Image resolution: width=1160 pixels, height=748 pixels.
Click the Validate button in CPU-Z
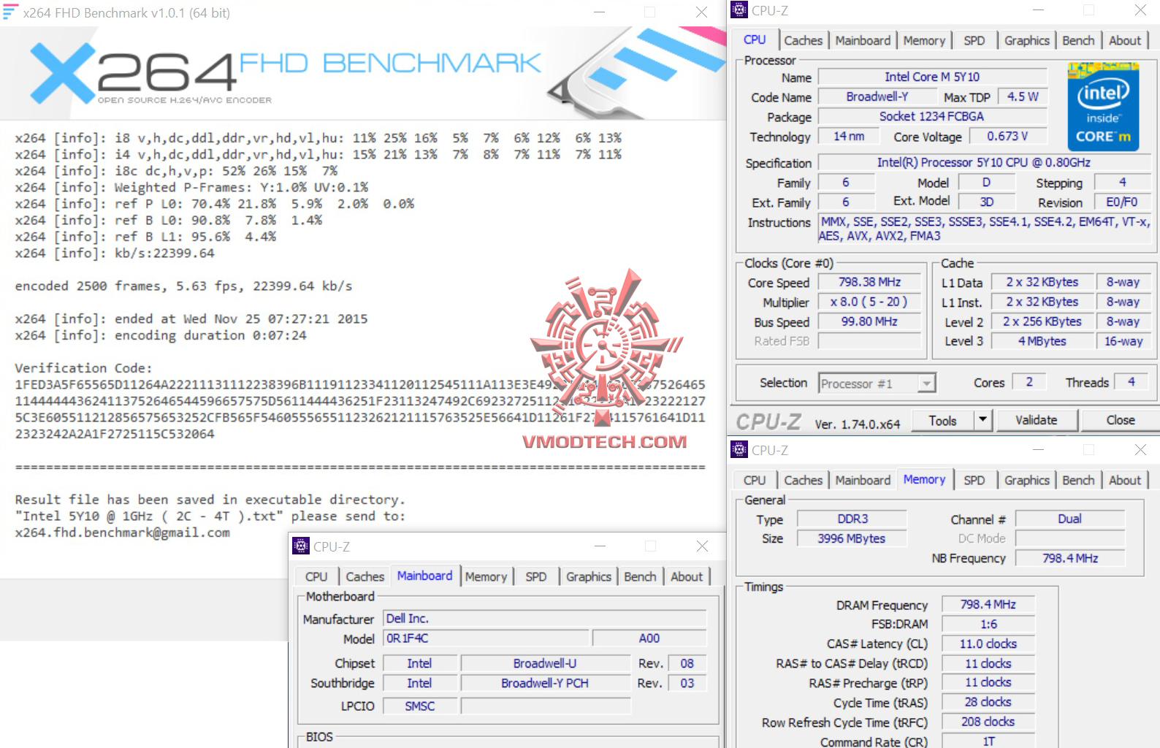coord(1036,420)
